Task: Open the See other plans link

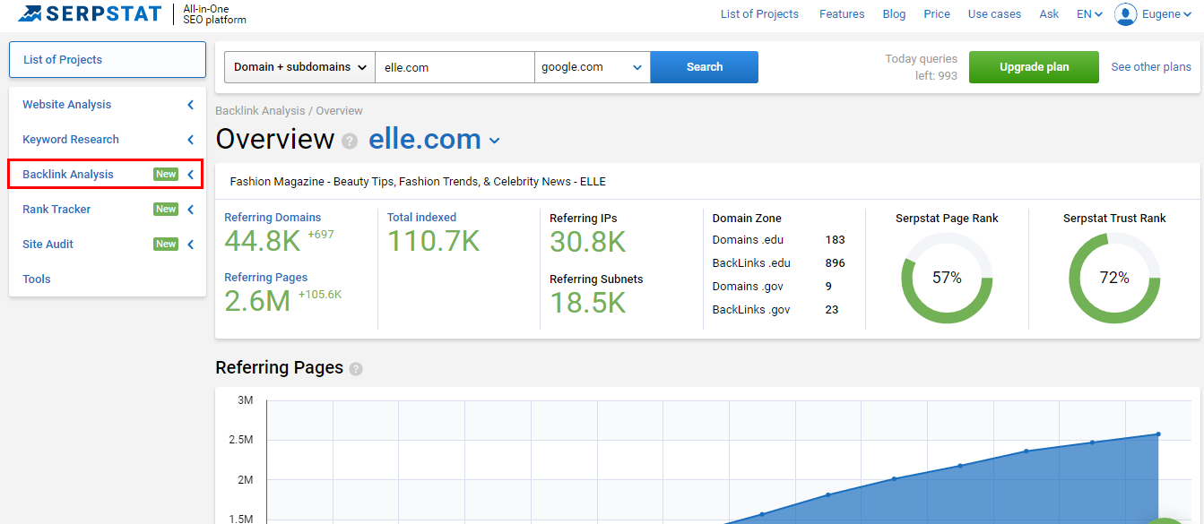Action: (1151, 67)
